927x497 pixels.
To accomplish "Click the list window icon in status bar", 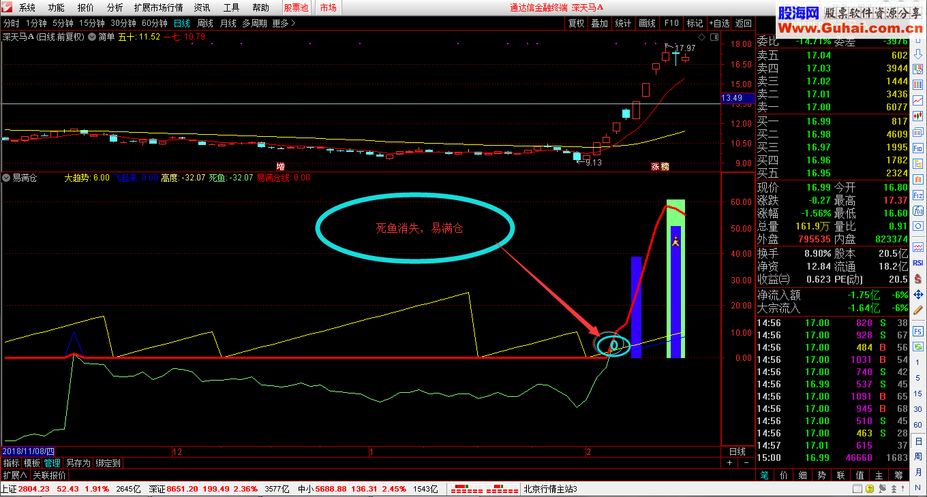I will 857,488.
